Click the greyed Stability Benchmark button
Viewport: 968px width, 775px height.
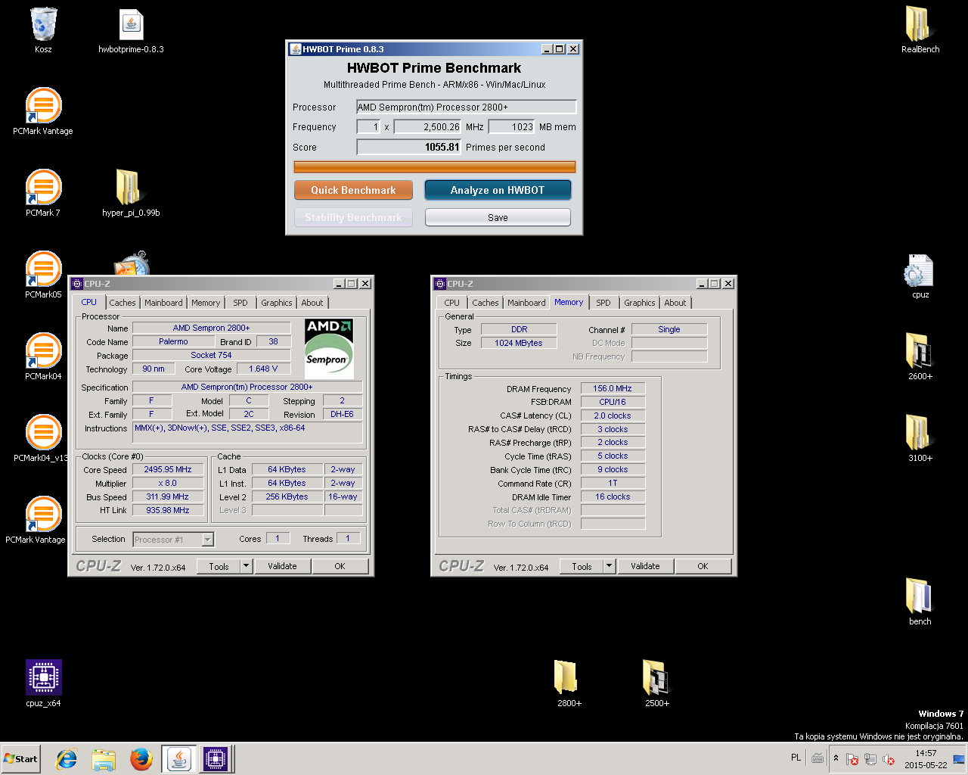353,217
